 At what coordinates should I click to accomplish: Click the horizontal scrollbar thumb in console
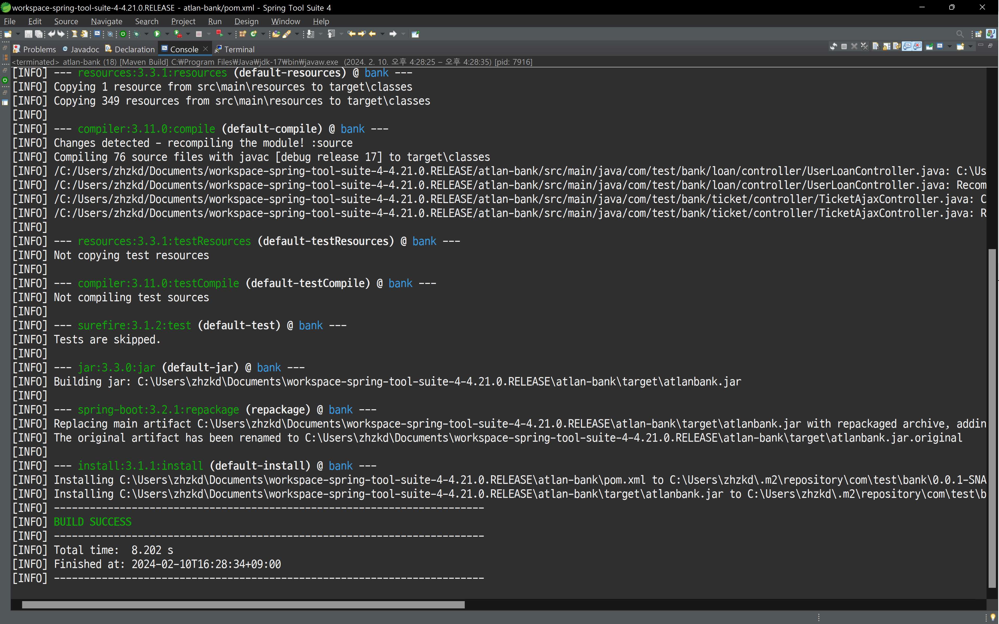coord(243,604)
